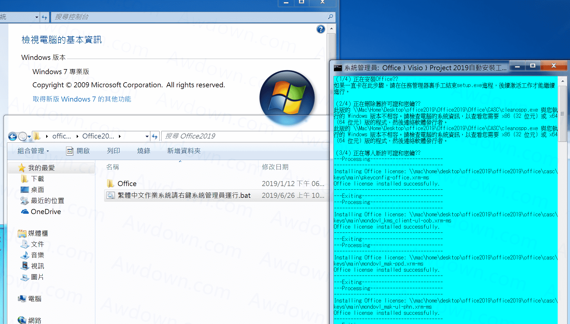This screenshot has width=570, height=324.
Task: Click the search magnifier in control panel
Action: [330, 17]
